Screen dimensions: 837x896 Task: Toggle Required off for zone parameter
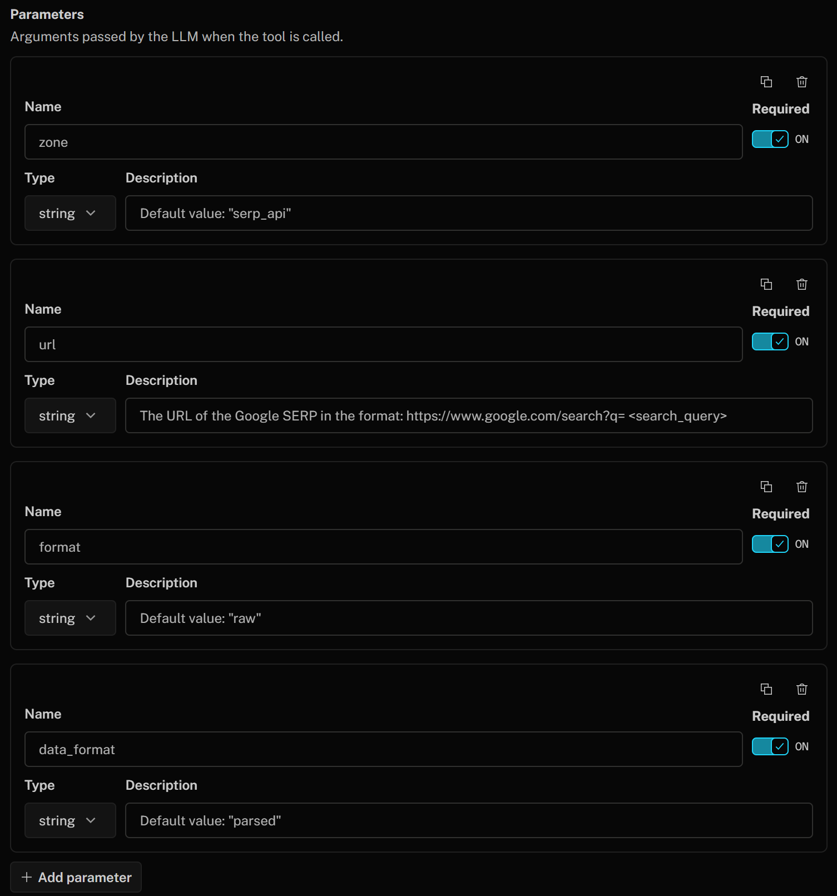pyautogui.click(x=770, y=139)
